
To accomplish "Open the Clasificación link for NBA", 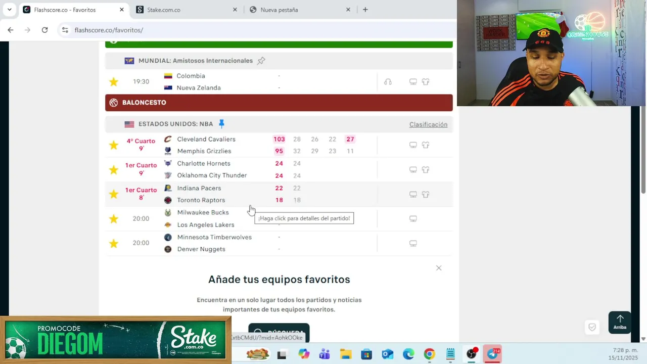I will [x=428, y=124].
